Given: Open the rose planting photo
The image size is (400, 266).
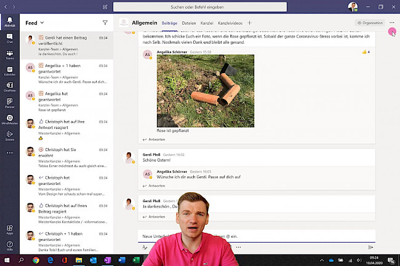Looking at the screenshot, I should click(205, 91).
